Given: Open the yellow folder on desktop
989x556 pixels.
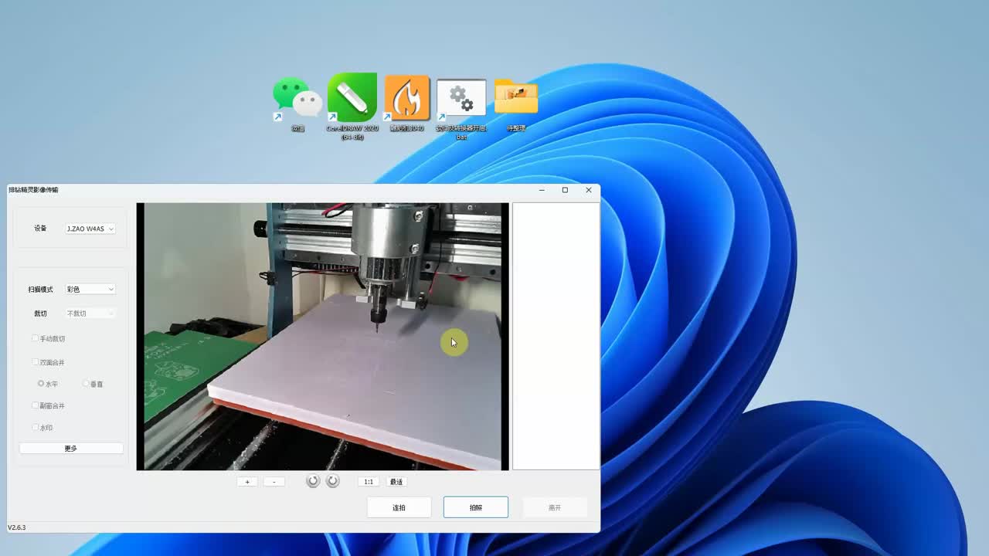Looking at the screenshot, I should pyautogui.click(x=516, y=99).
